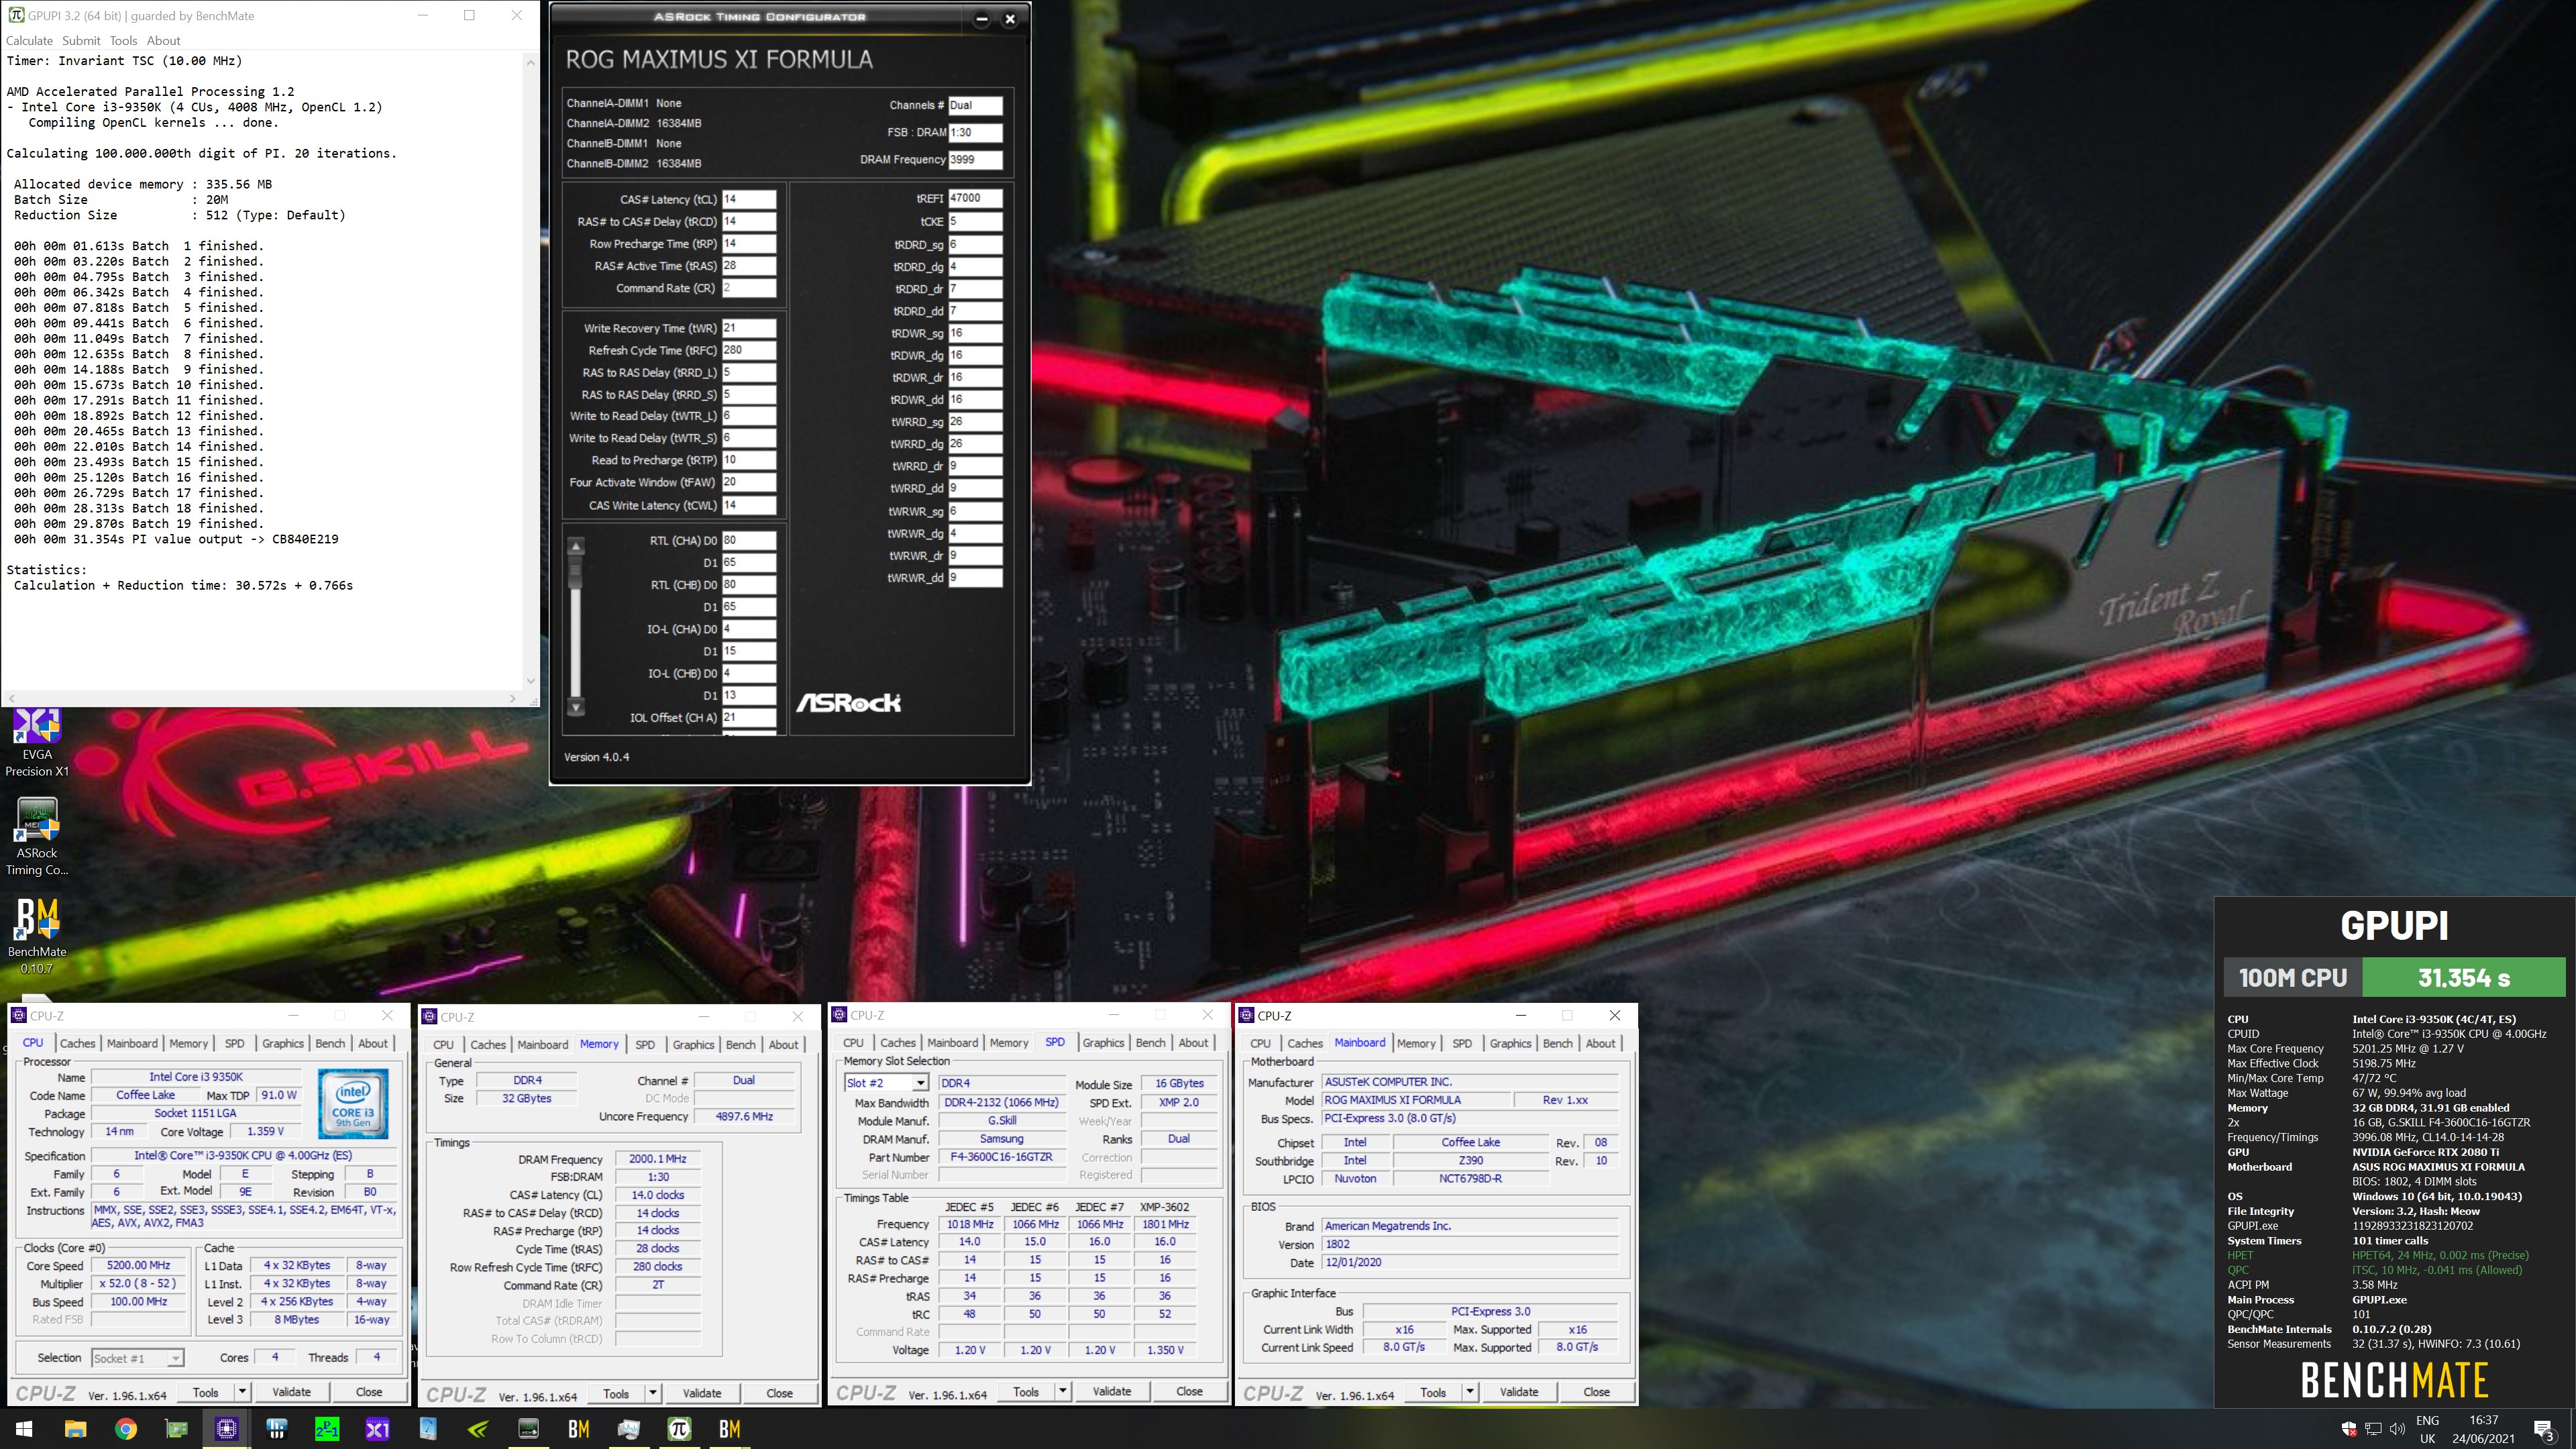Open the BenchMate 0.10.7 desktop shortcut

coord(37,936)
